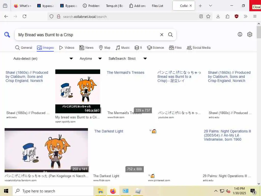Click the network tray icon

coord(222,191)
